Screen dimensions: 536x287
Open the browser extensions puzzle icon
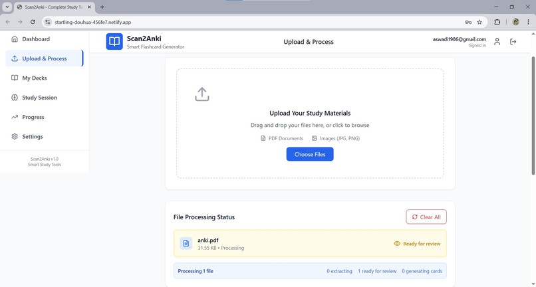tap(497, 22)
